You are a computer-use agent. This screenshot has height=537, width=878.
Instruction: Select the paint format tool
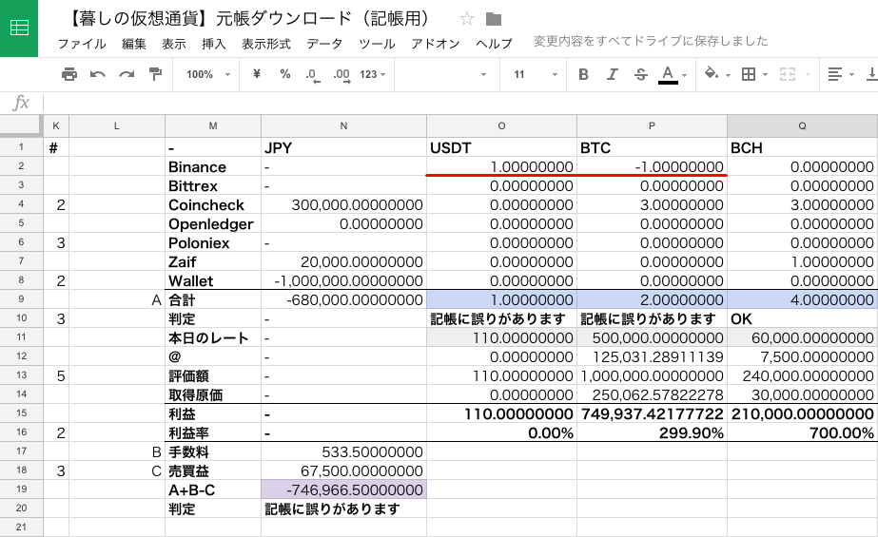coord(155,74)
